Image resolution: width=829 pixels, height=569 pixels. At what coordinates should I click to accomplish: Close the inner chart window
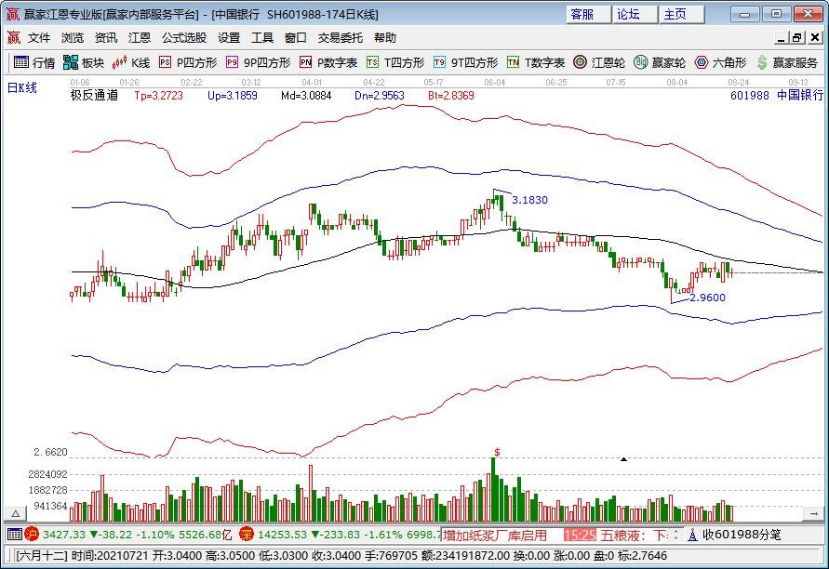pyautogui.click(x=815, y=37)
